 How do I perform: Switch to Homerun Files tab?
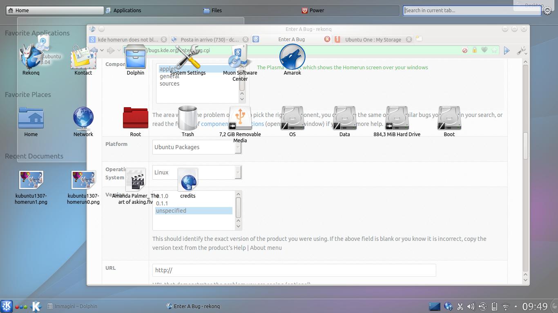pyautogui.click(x=251, y=10)
